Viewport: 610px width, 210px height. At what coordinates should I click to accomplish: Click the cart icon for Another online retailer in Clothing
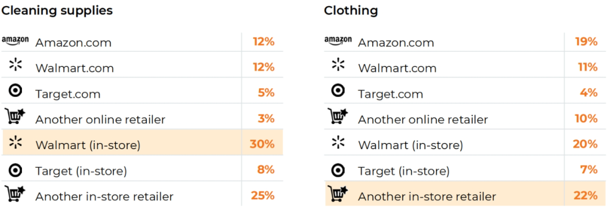click(338, 115)
